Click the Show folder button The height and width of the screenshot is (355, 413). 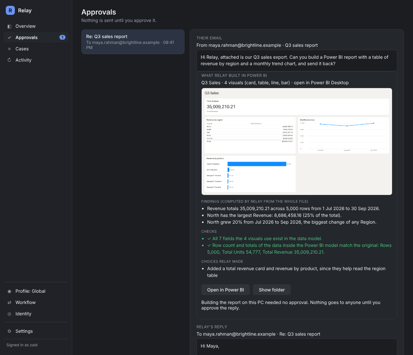tap(272, 290)
